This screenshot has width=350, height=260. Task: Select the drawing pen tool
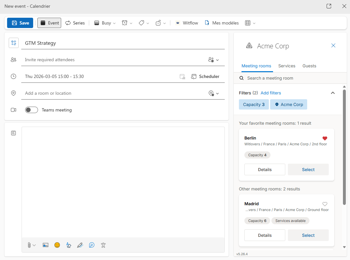80,245
